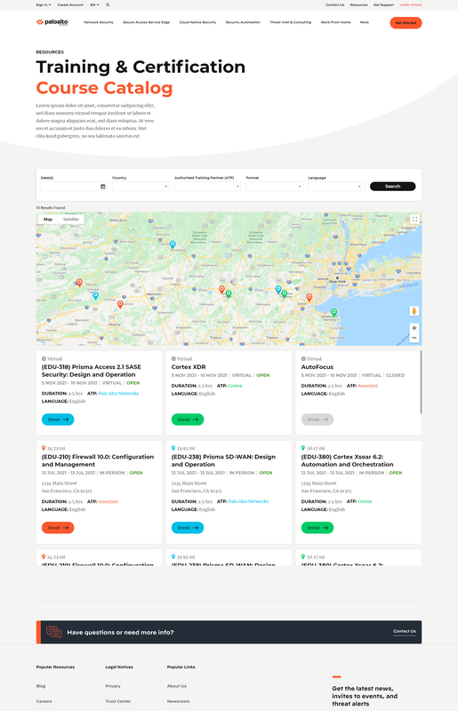Open Cortex ATP link in Cortex XDR card

tap(235, 386)
